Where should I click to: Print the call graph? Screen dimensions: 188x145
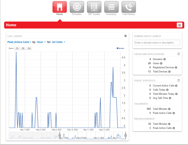126,36
